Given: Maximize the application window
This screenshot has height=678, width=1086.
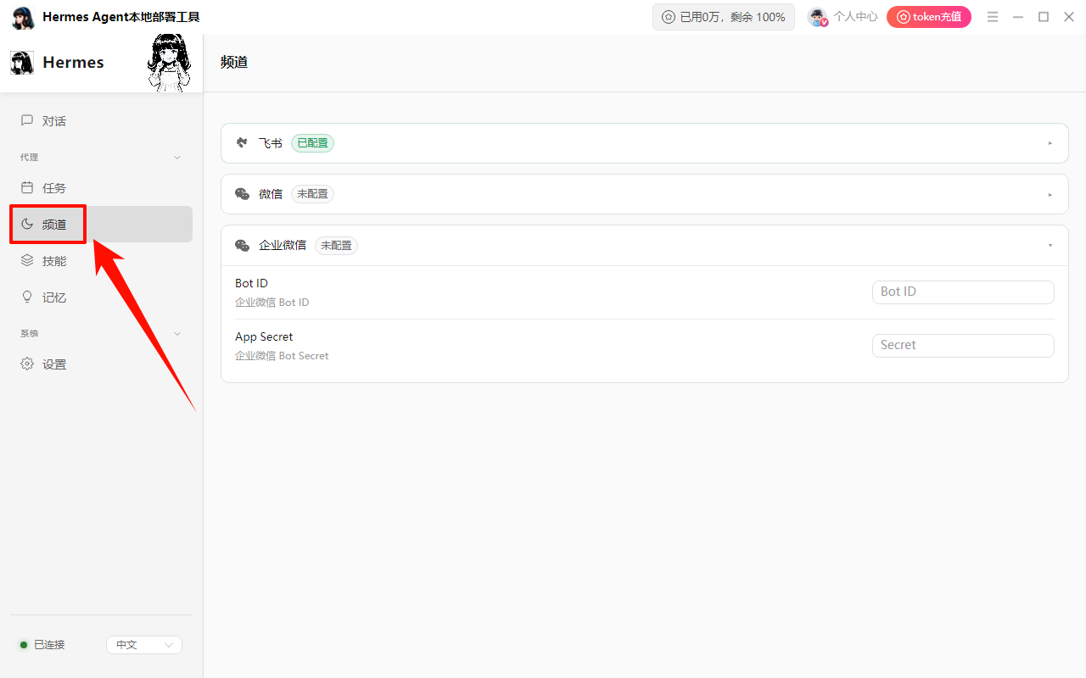Looking at the screenshot, I should coord(1044,17).
